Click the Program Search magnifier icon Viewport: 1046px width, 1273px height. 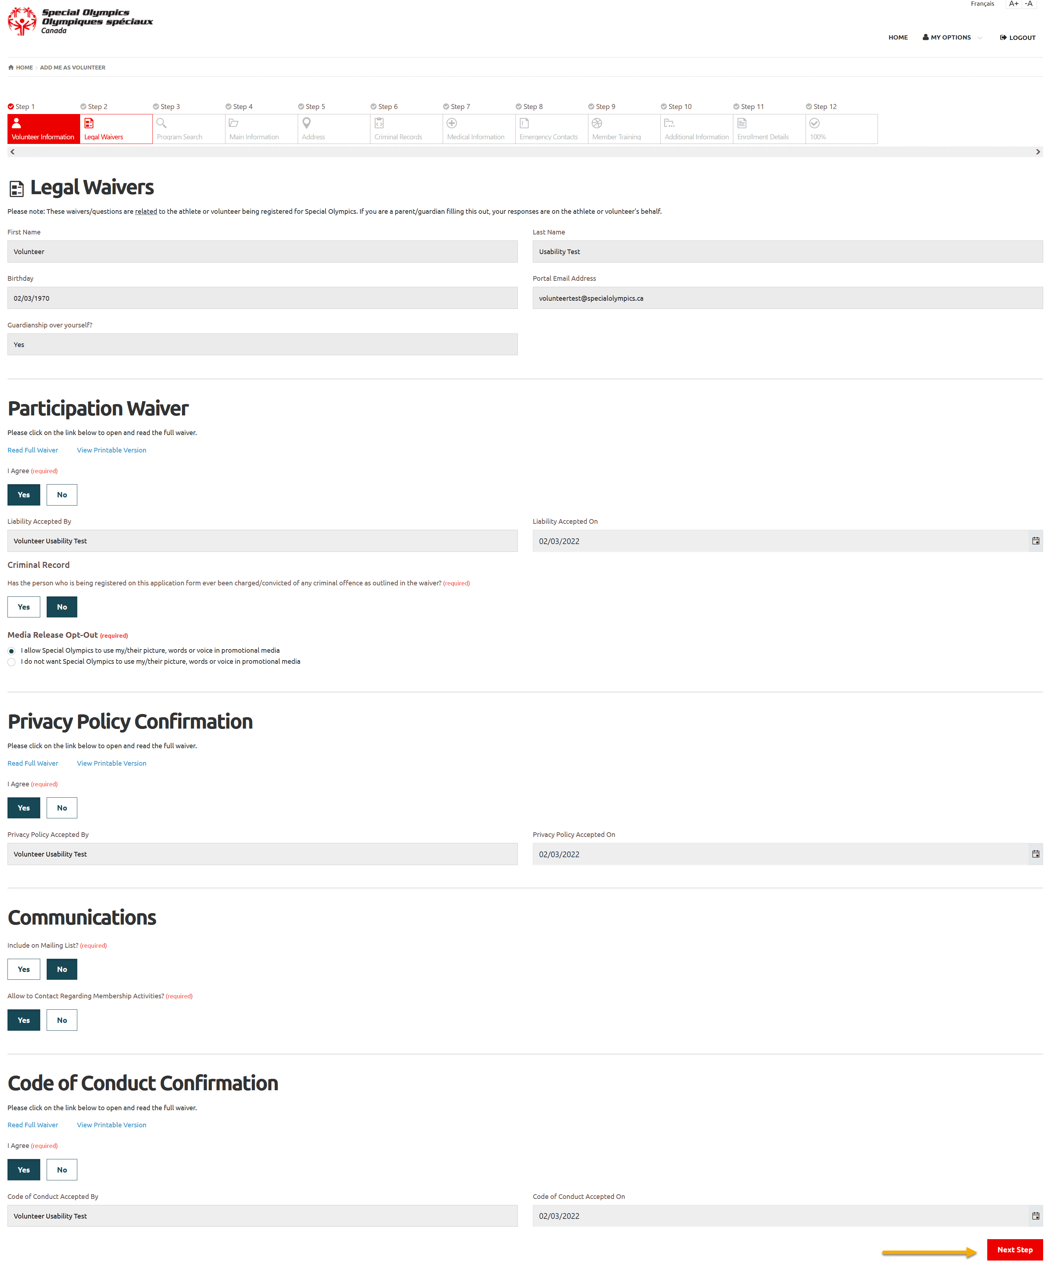click(x=161, y=123)
